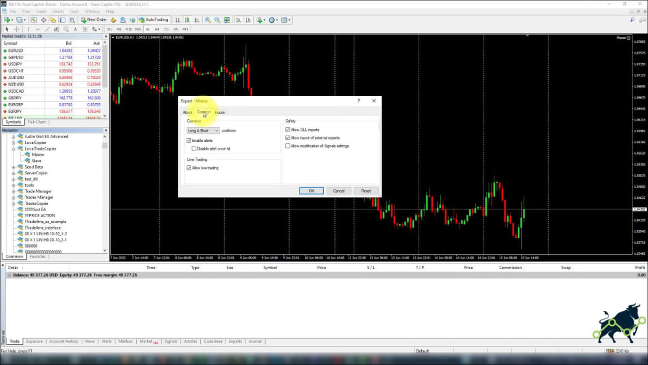Image resolution: width=648 pixels, height=365 pixels.
Task: Select the equidistant channel tool
Action: point(56,29)
